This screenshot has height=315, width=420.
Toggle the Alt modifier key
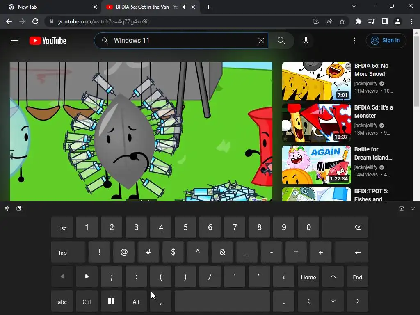click(136, 301)
